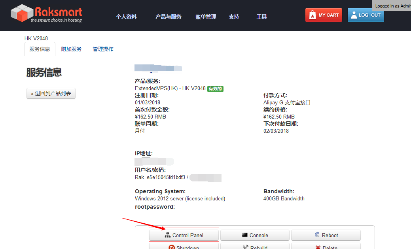Click the power icon on Shutdown
The width and height of the screenshot is (411, 249).
point(172,247)
